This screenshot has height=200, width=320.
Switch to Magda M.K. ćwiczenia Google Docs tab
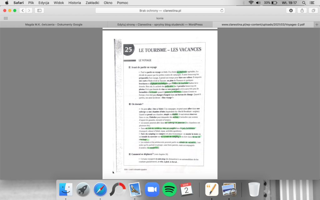(54, 24)
